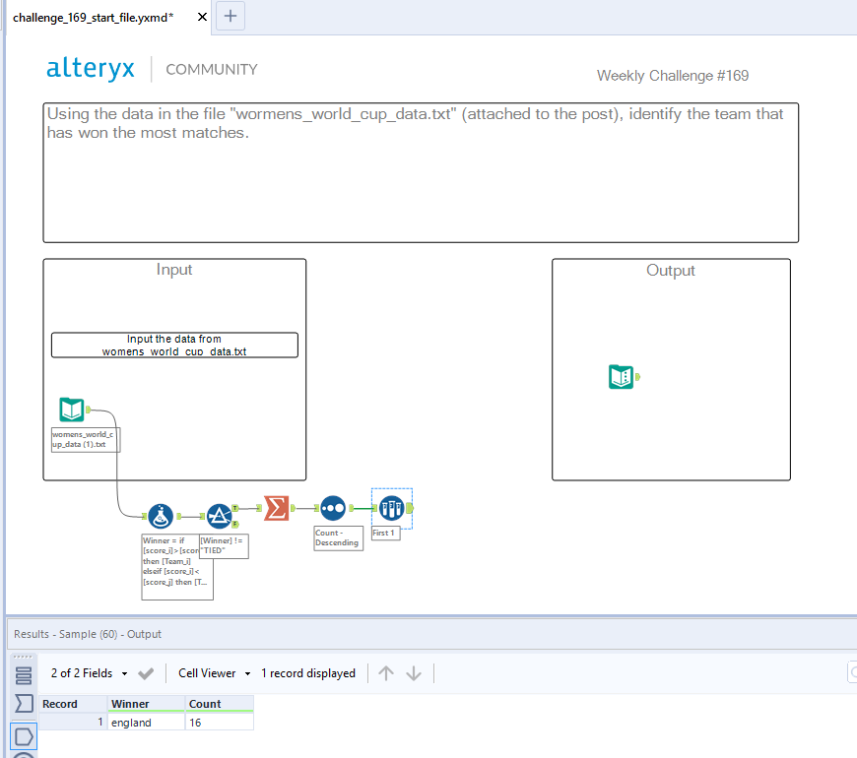Select the Formula tool on the canvas

[161, 516]
